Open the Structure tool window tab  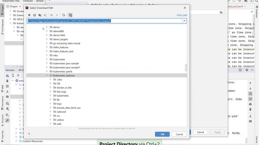tap(2, 120)
